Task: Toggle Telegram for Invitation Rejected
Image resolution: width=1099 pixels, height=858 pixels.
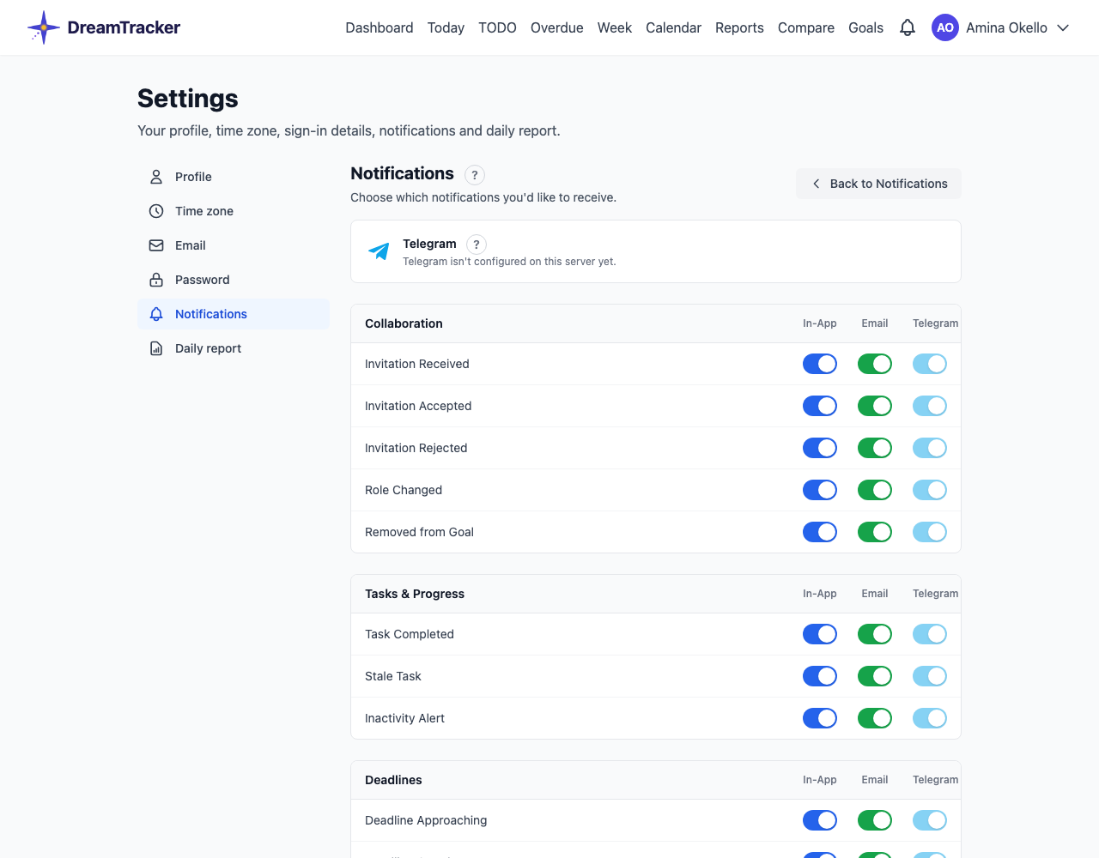Action: 930,448
